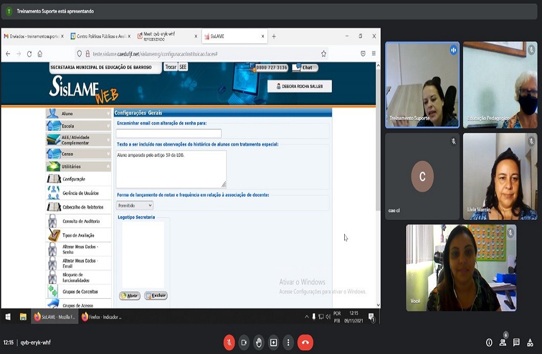Click the taskbar volume speaker icon
Viewport: 542px width, 354px height.
(328, 317)
